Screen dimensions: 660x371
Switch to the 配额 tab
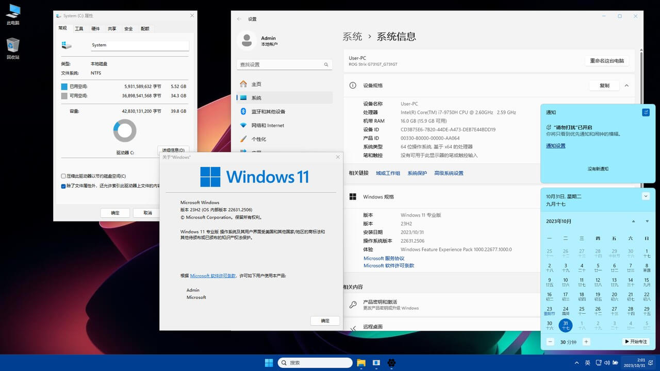[x=145, y=29]
